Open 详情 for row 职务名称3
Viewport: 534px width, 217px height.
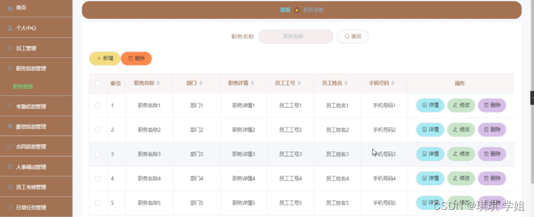pyautogui.click(x=430, y=154)
